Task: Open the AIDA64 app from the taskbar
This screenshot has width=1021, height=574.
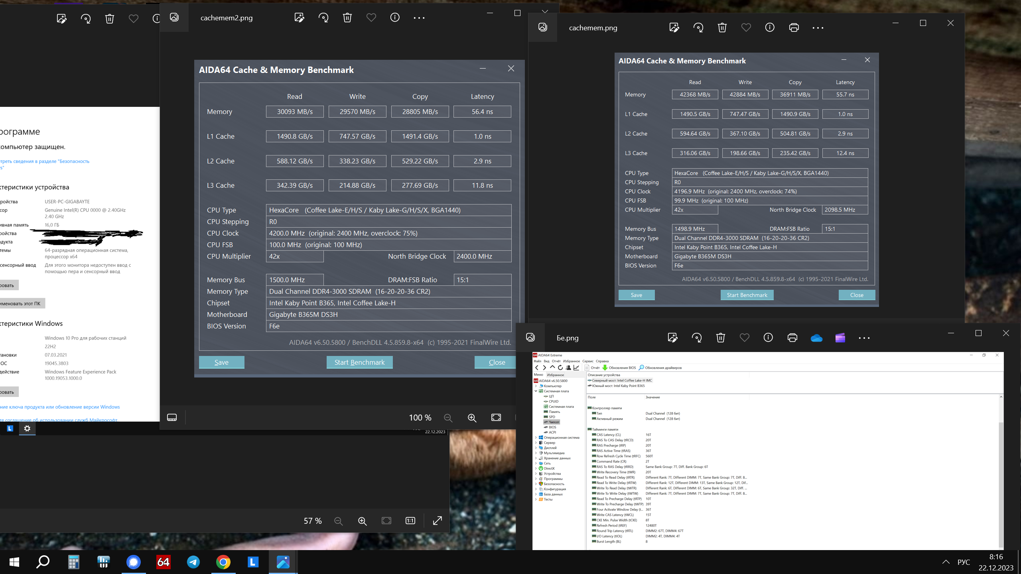Action: [163, 562]
